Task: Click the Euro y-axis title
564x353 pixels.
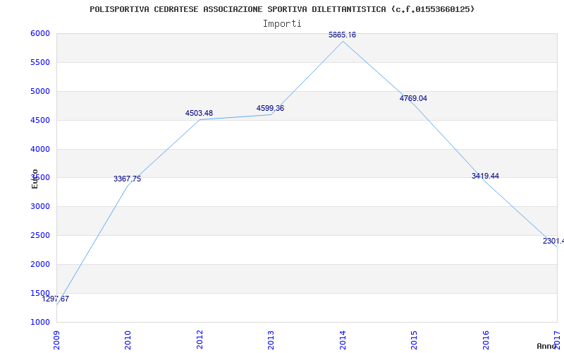Action: coord(35,179)
